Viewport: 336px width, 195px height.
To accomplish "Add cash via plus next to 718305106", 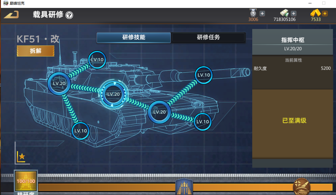I will 294,13.
